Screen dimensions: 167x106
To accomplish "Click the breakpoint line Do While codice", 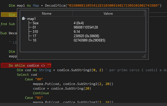I will tap(26, 65).
